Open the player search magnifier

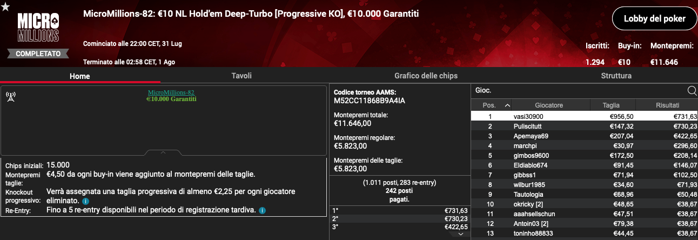coord(692,91)
